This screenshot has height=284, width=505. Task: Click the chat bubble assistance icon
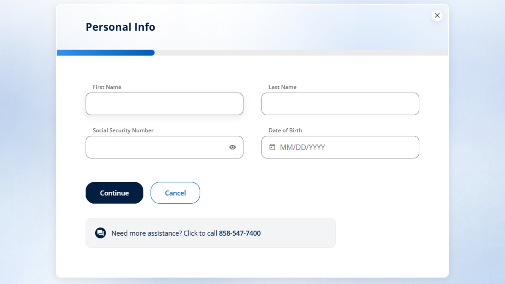100,233
